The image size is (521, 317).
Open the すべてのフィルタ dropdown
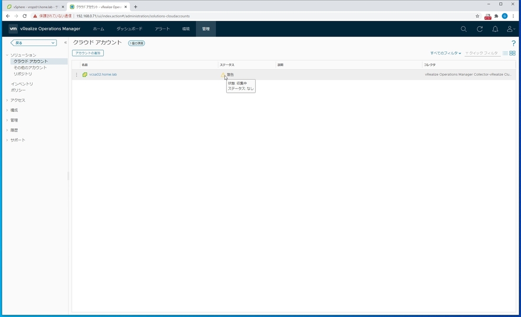445,53
